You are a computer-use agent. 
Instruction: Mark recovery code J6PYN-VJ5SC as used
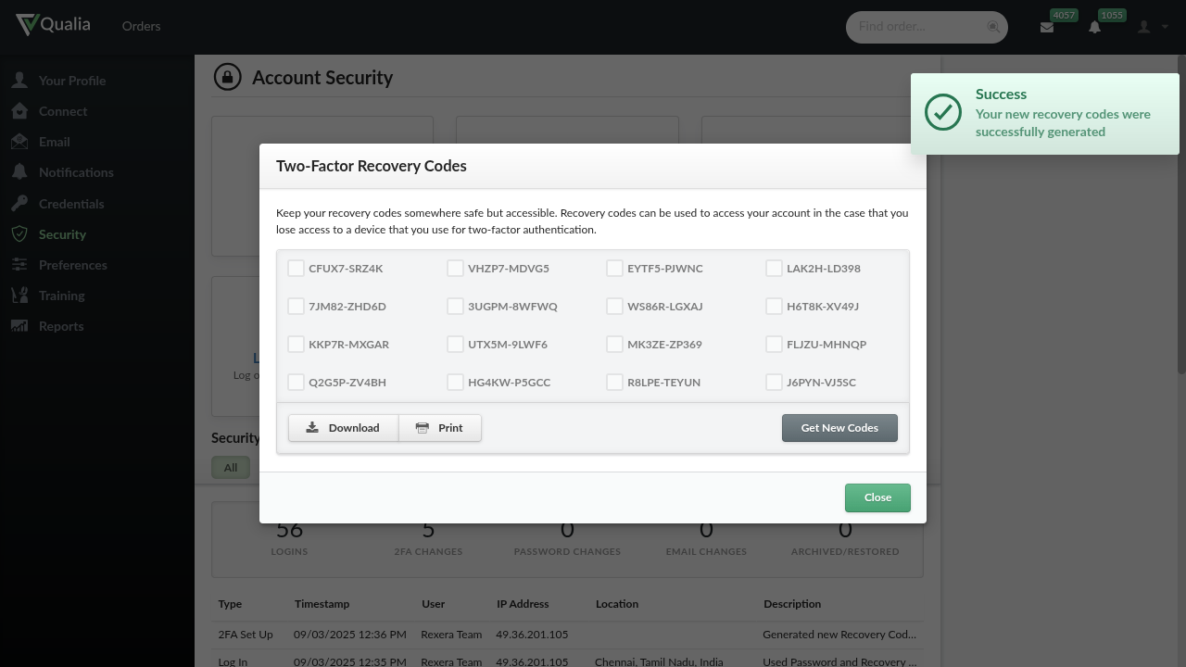774,382
